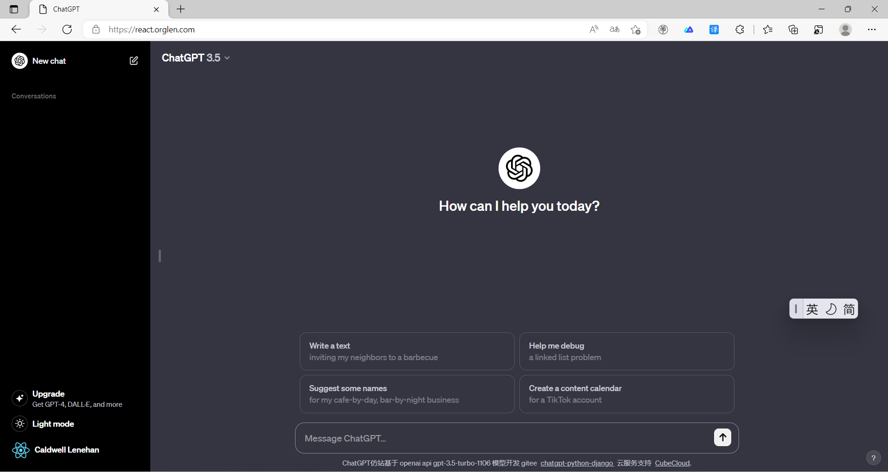
Task: Click the central ChatGPT logo
Action: point(519,168)
